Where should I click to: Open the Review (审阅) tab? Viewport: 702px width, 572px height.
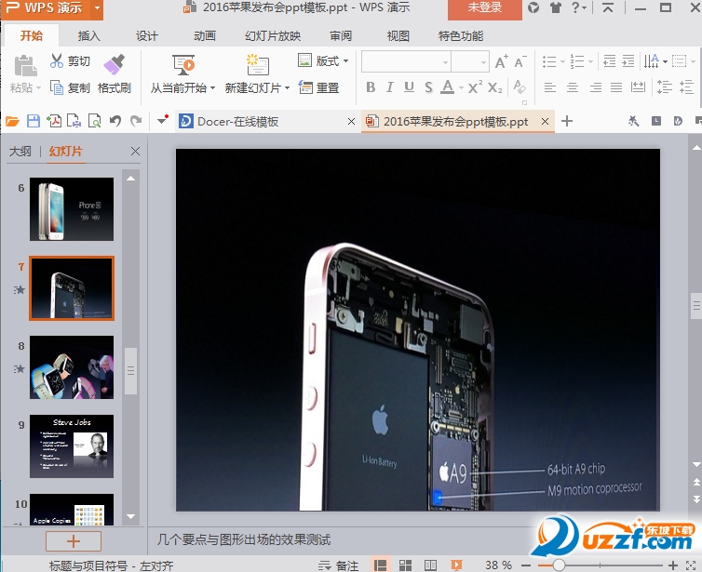(x=341, y=35)
